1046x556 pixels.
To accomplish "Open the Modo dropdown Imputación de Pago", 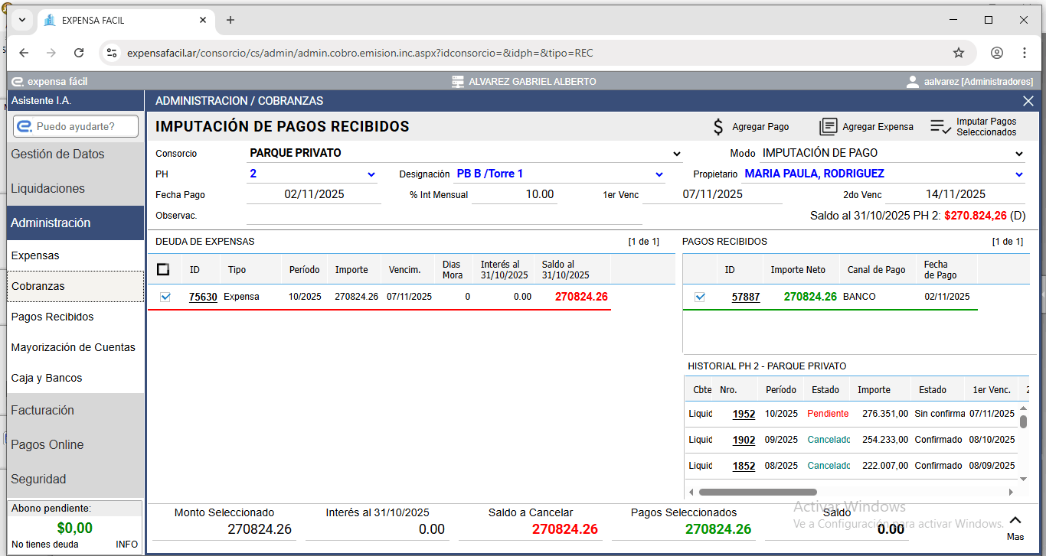I will click(x=1019, y=154).
